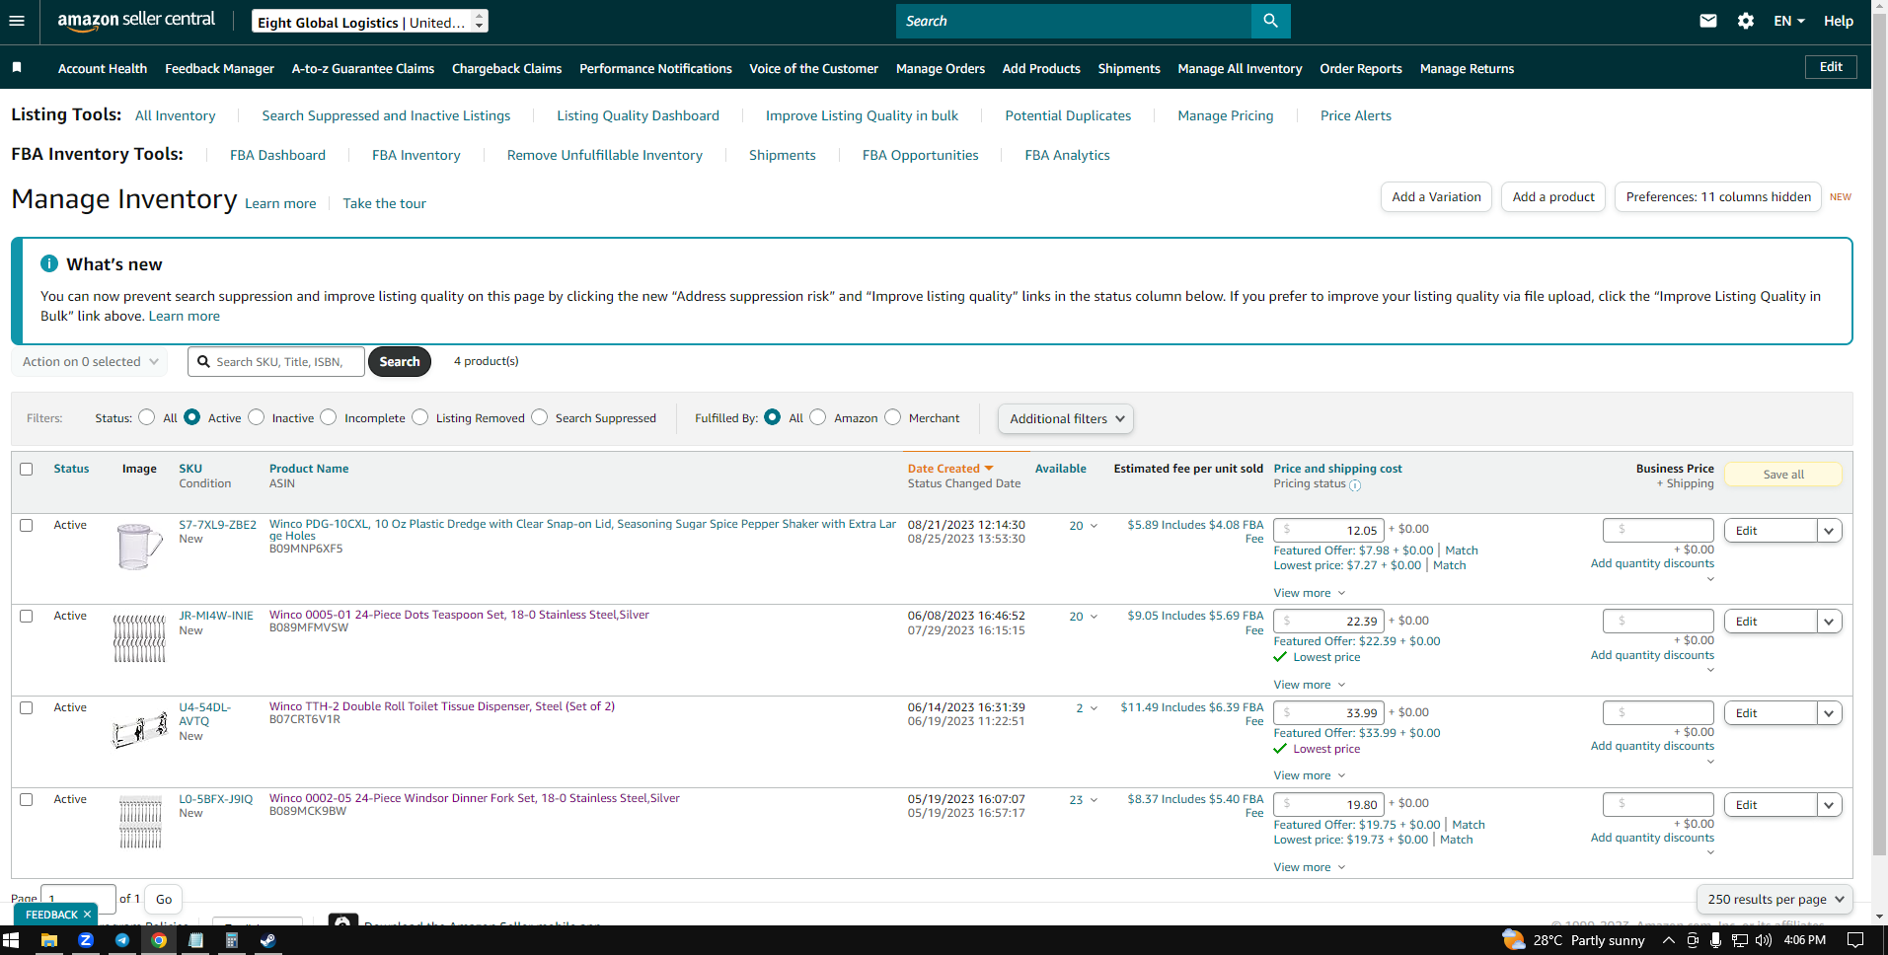Go to Manage Orders in the nav bar
The width and height of the screenshot is (1888, 955).
[941, 68]
